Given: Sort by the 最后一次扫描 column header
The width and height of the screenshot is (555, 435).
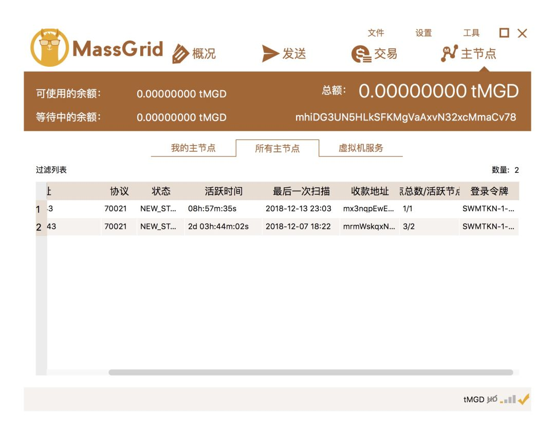Looking at the screenshot, I should pyautogui.click(x=301, y=191).
